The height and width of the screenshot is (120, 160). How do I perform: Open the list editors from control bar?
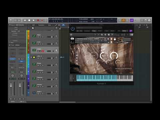pyautogui.click(x=142, y=20)
